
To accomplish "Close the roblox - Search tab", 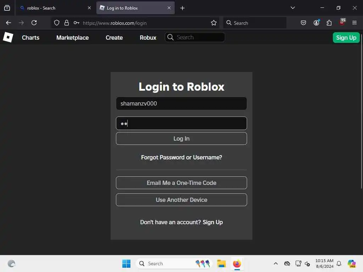I will 89,8.
